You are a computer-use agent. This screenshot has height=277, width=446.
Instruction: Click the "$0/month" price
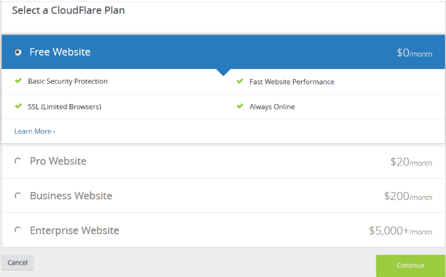(414, 53)
